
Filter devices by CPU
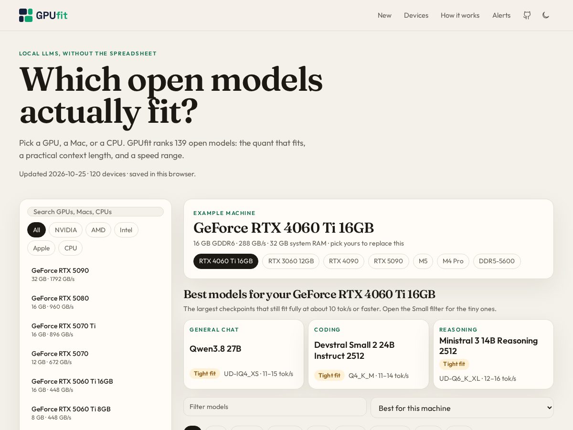pyautogui.click(x=71, y=248)
